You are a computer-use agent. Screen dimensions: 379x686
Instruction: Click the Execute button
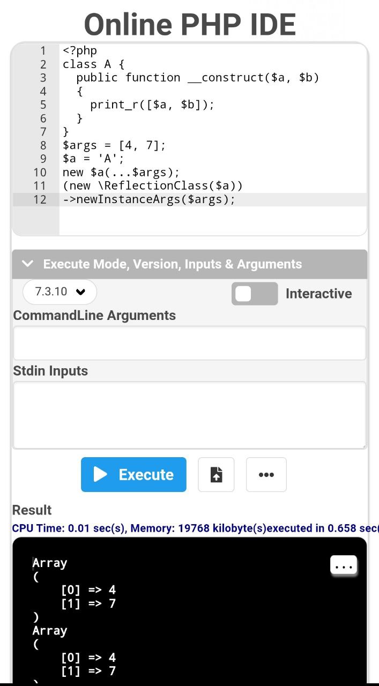point(133,474)
